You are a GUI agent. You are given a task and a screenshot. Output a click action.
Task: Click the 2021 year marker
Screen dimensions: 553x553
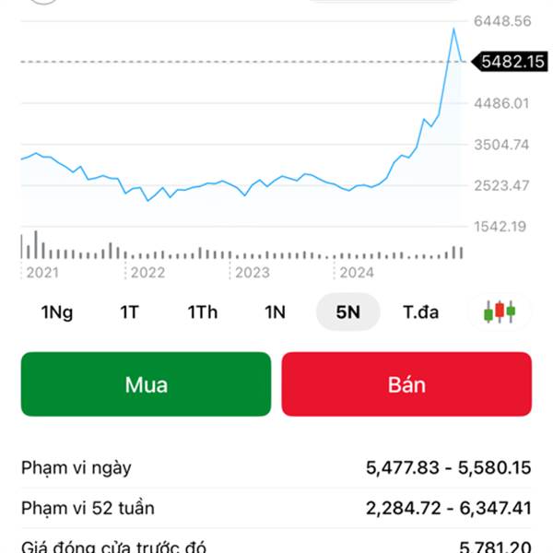[42, 273]
